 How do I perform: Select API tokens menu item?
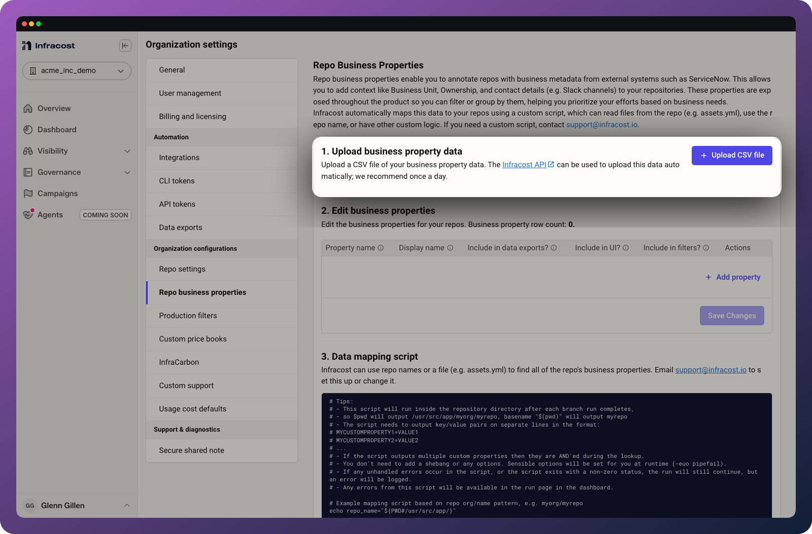pos(222,204)
